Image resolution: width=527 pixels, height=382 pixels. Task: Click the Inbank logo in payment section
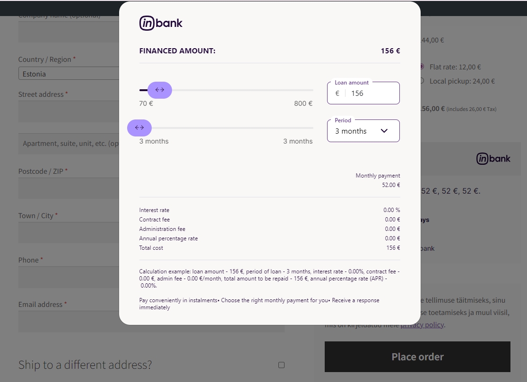click(x=493, y=159)
